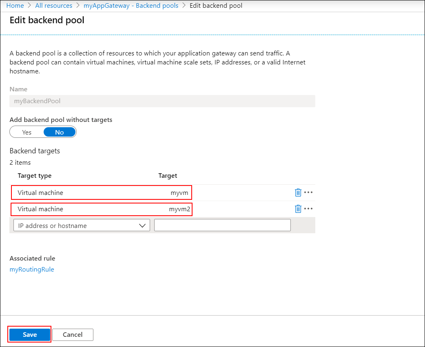Click the empty new target input field
The image size is (425, 347).
[222, 225]
